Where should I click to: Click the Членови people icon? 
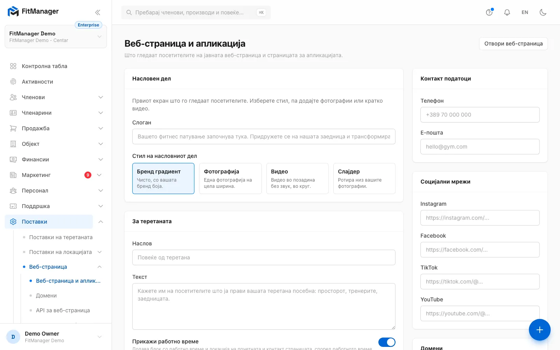pyautogui.click(x=13, y=97)
